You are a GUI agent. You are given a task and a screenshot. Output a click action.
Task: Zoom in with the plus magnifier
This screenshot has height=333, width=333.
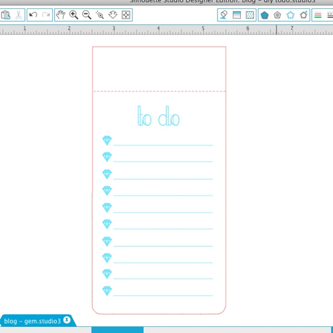click(x=74, y=15)
